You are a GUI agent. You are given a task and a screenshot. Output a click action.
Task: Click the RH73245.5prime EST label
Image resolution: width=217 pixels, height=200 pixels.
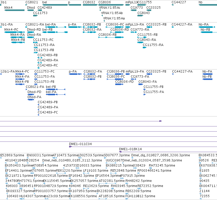point(162,166)
